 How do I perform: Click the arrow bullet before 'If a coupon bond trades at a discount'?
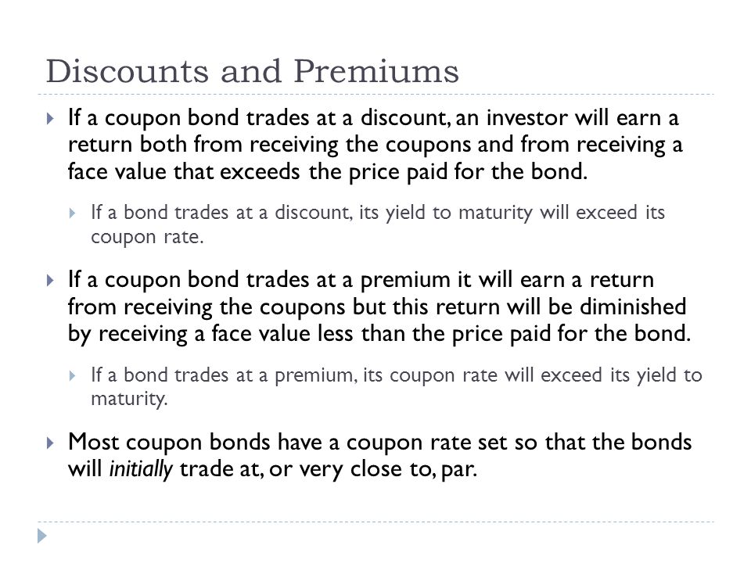tap(50, 118)
